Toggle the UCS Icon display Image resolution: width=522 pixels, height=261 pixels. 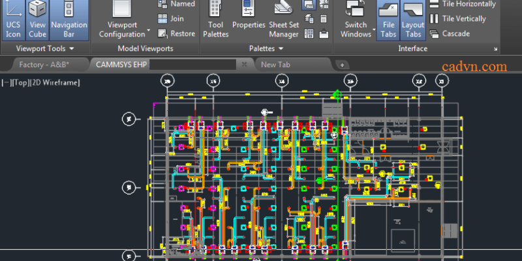[13, 20]
